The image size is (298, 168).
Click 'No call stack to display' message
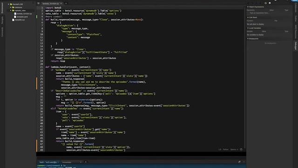coord(255,24)
